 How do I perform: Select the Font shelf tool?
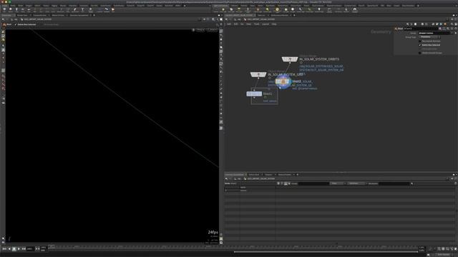83,9
